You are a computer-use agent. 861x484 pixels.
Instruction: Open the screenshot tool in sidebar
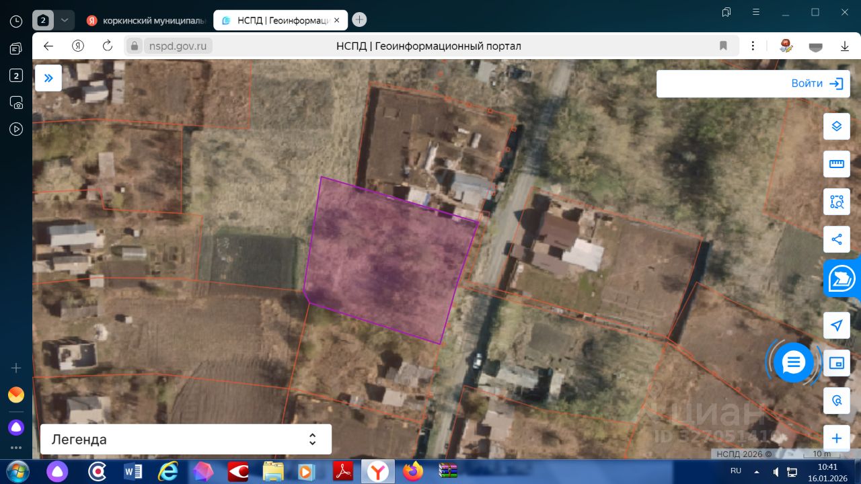pyautogui.click(x=16, y=102)
